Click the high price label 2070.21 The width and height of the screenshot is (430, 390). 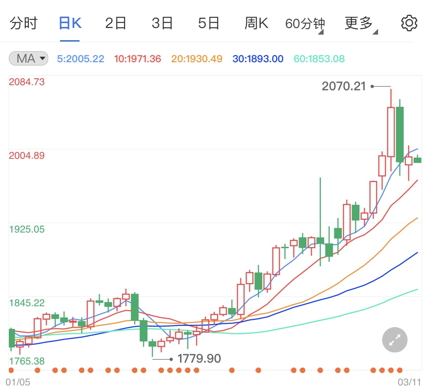pyautogui.click(x=343, y=86)
